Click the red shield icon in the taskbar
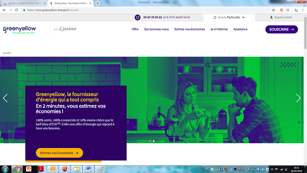This screenshot has height=173, width=307. pos(64,169)
